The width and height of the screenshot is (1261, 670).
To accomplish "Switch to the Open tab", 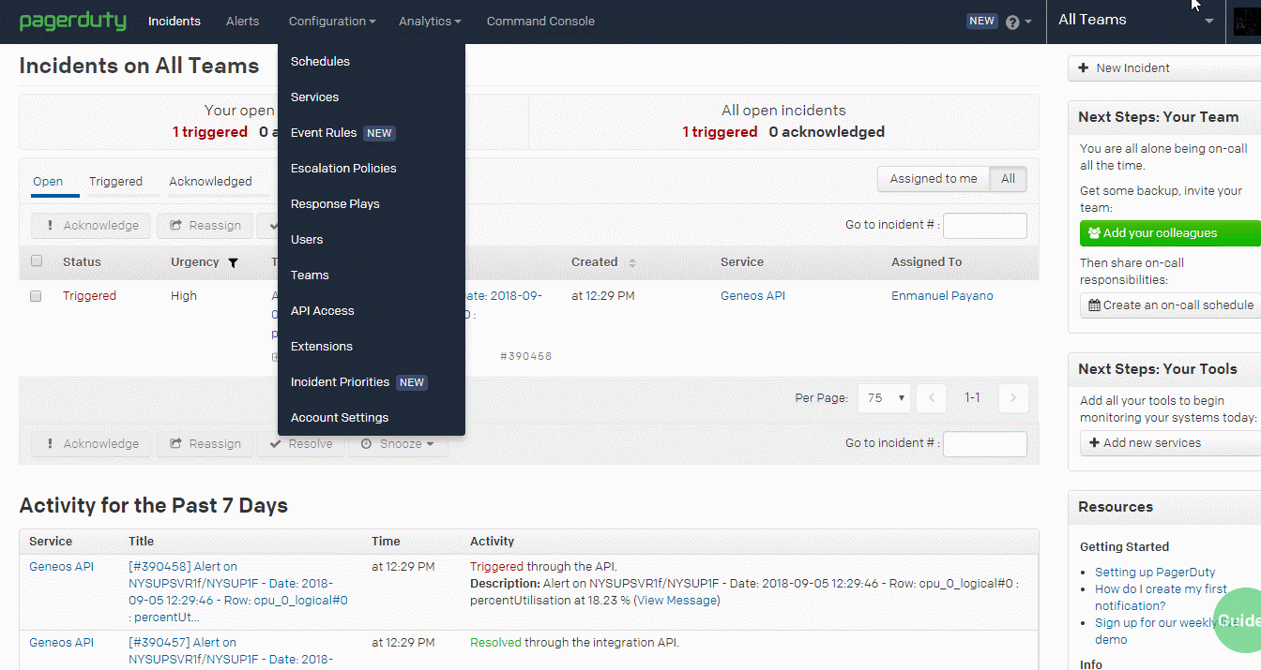I will (x=48, y=182).
